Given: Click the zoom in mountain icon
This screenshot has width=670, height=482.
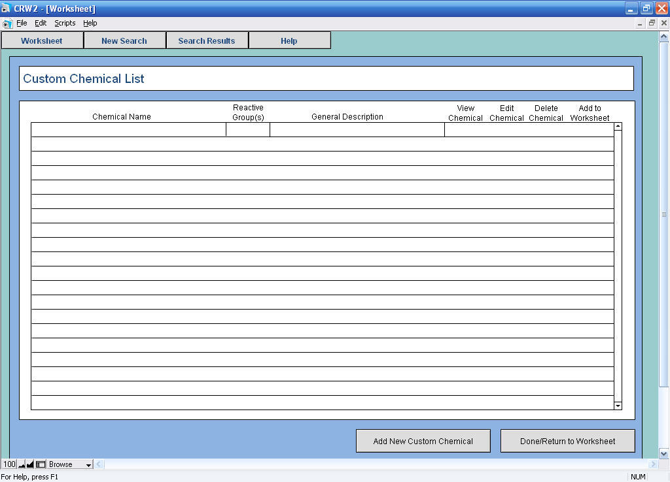Looking at the screenshot, I should 30,464.
